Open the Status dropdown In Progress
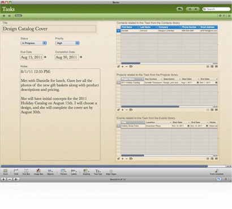 33,43
